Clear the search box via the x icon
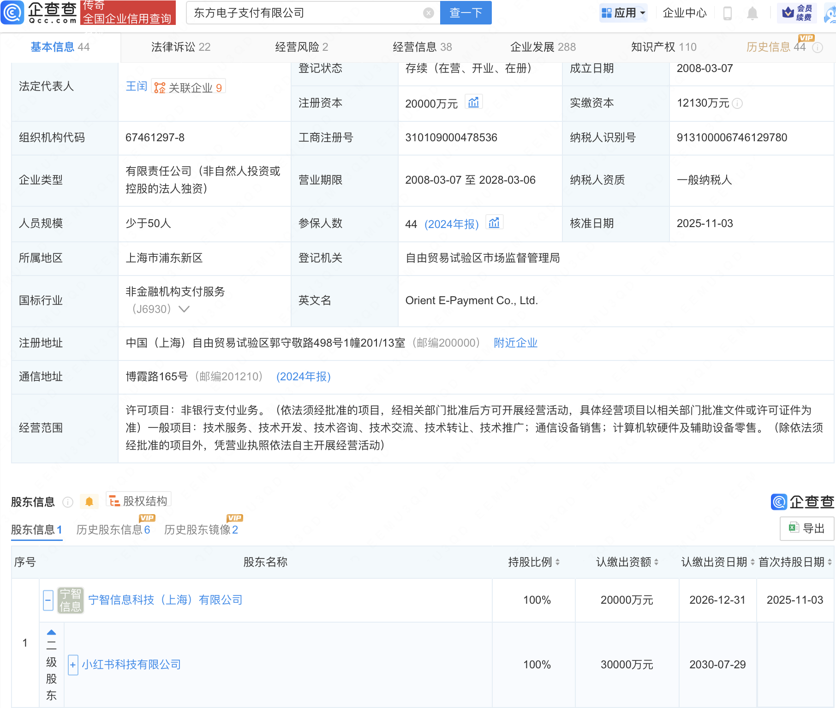This screenshot has height=708, width=836. (429, 12)
